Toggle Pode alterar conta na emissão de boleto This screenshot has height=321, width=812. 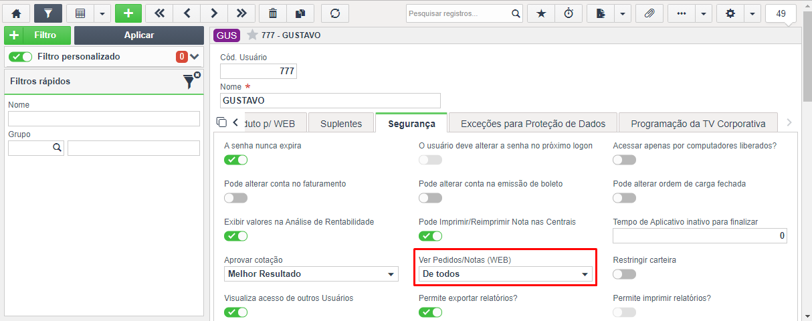pyautogui.click(x=430, y=198)
